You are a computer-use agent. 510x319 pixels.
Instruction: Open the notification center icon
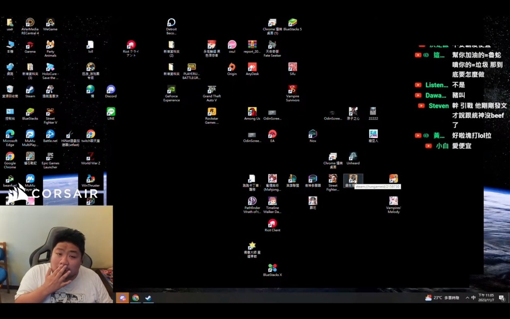[501, 298]
